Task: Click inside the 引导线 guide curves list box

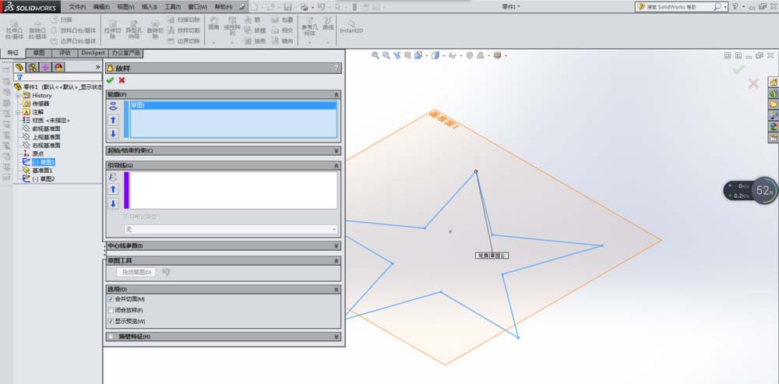Action: [233, 190]
